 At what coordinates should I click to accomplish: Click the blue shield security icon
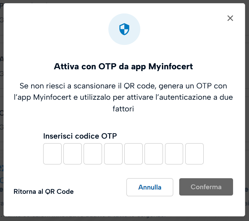coord(124,29)
